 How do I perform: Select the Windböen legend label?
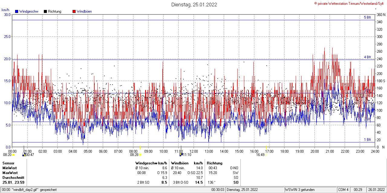(x=84, y=11)
